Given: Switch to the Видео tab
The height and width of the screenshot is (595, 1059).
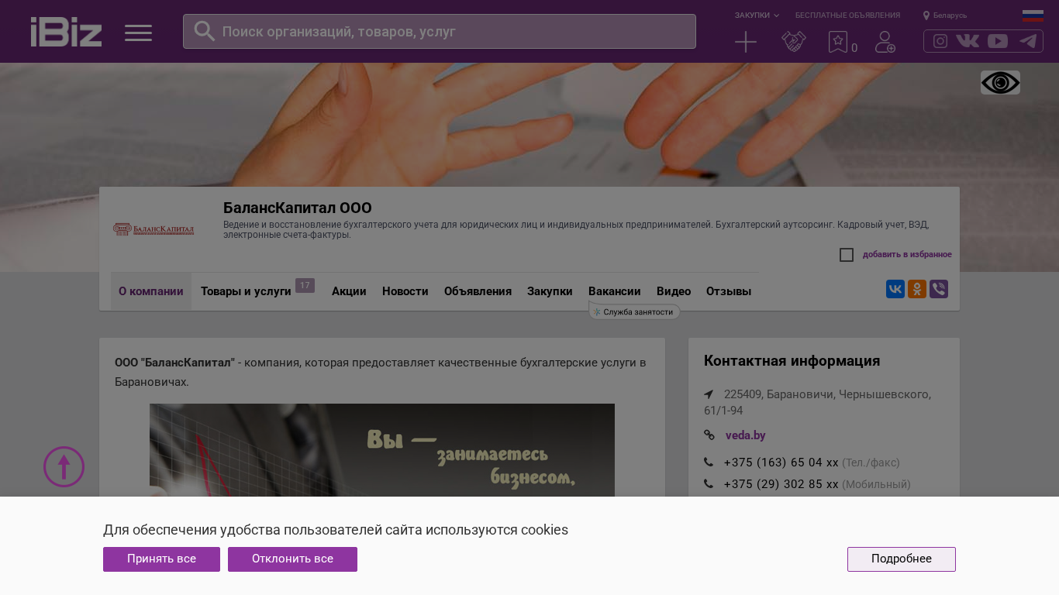Looking at the screenshot, I should click(674, 291).
